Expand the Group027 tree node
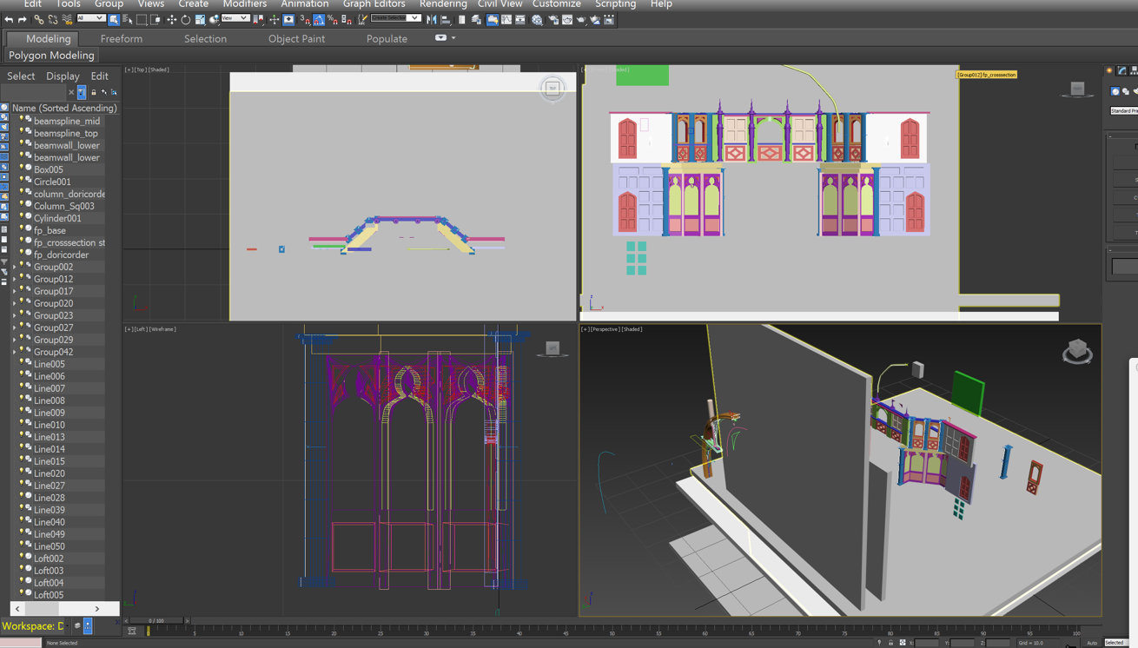 (15, 328)
